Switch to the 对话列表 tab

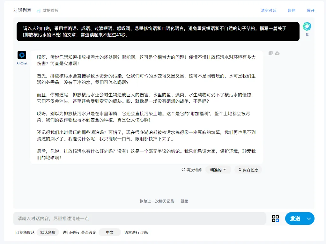tap(22, 11)
